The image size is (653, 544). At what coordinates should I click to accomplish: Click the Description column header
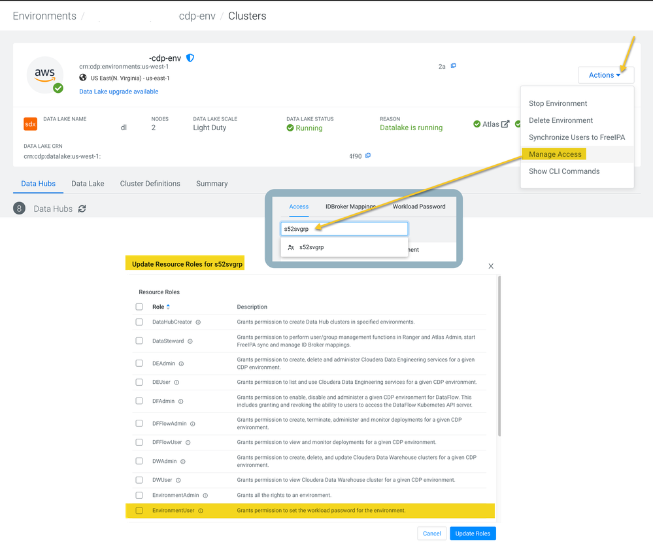[252, 307]
